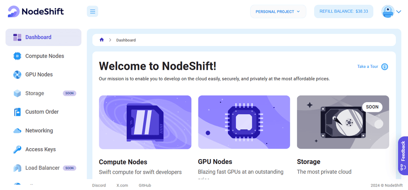Open the Personal Project dropdown
Screen dimensions: 408x190
click(x=278, y=11)
